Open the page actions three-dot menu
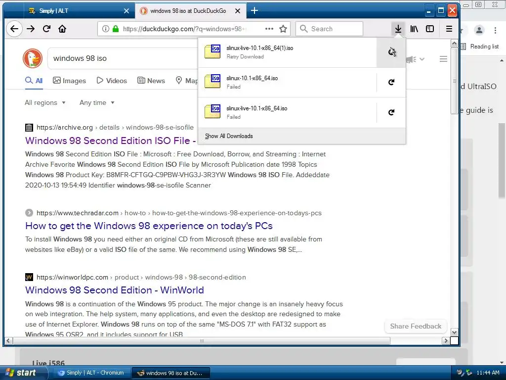The image size is (506, 380). 269,29
